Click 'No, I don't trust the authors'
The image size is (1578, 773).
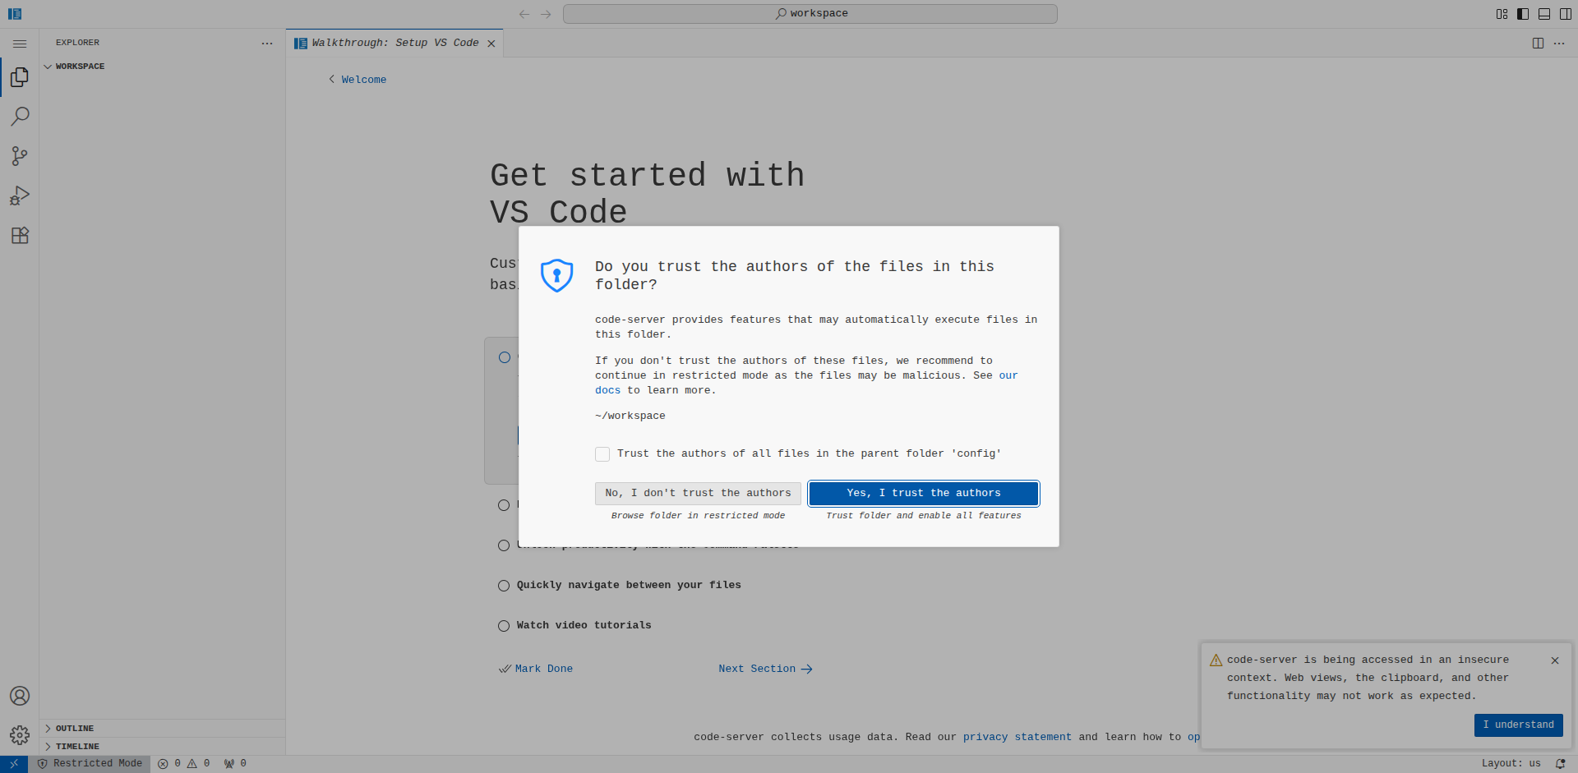pyautogui.click(x=698, y=493)
